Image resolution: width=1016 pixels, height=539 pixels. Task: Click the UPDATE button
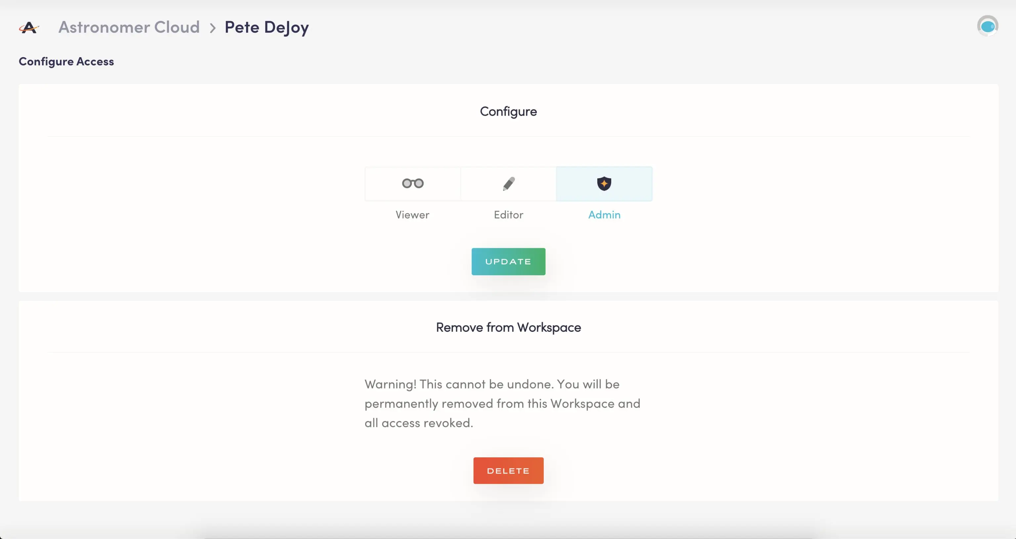[x=508, y=262]
